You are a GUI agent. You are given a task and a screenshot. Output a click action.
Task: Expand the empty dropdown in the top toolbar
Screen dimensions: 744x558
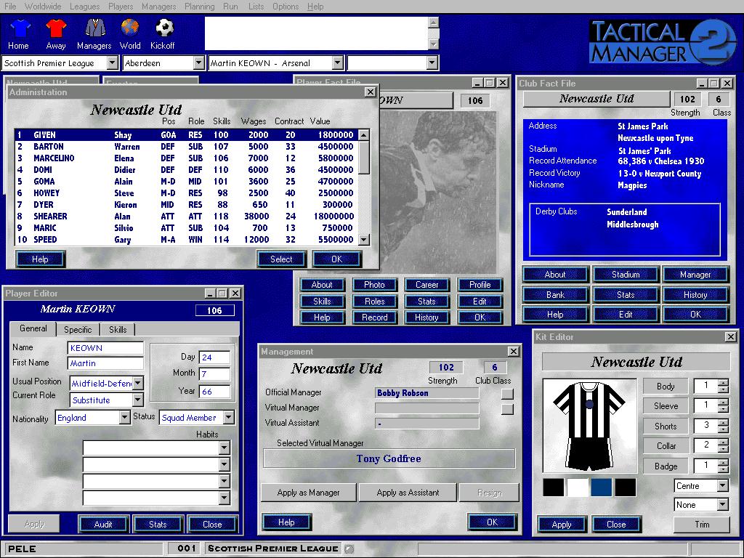432,63
